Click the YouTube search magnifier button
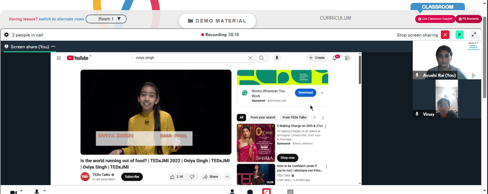Image resolution: width=488 pixels, height=194 pixels. pyautogui.click(x=262, y=58)
